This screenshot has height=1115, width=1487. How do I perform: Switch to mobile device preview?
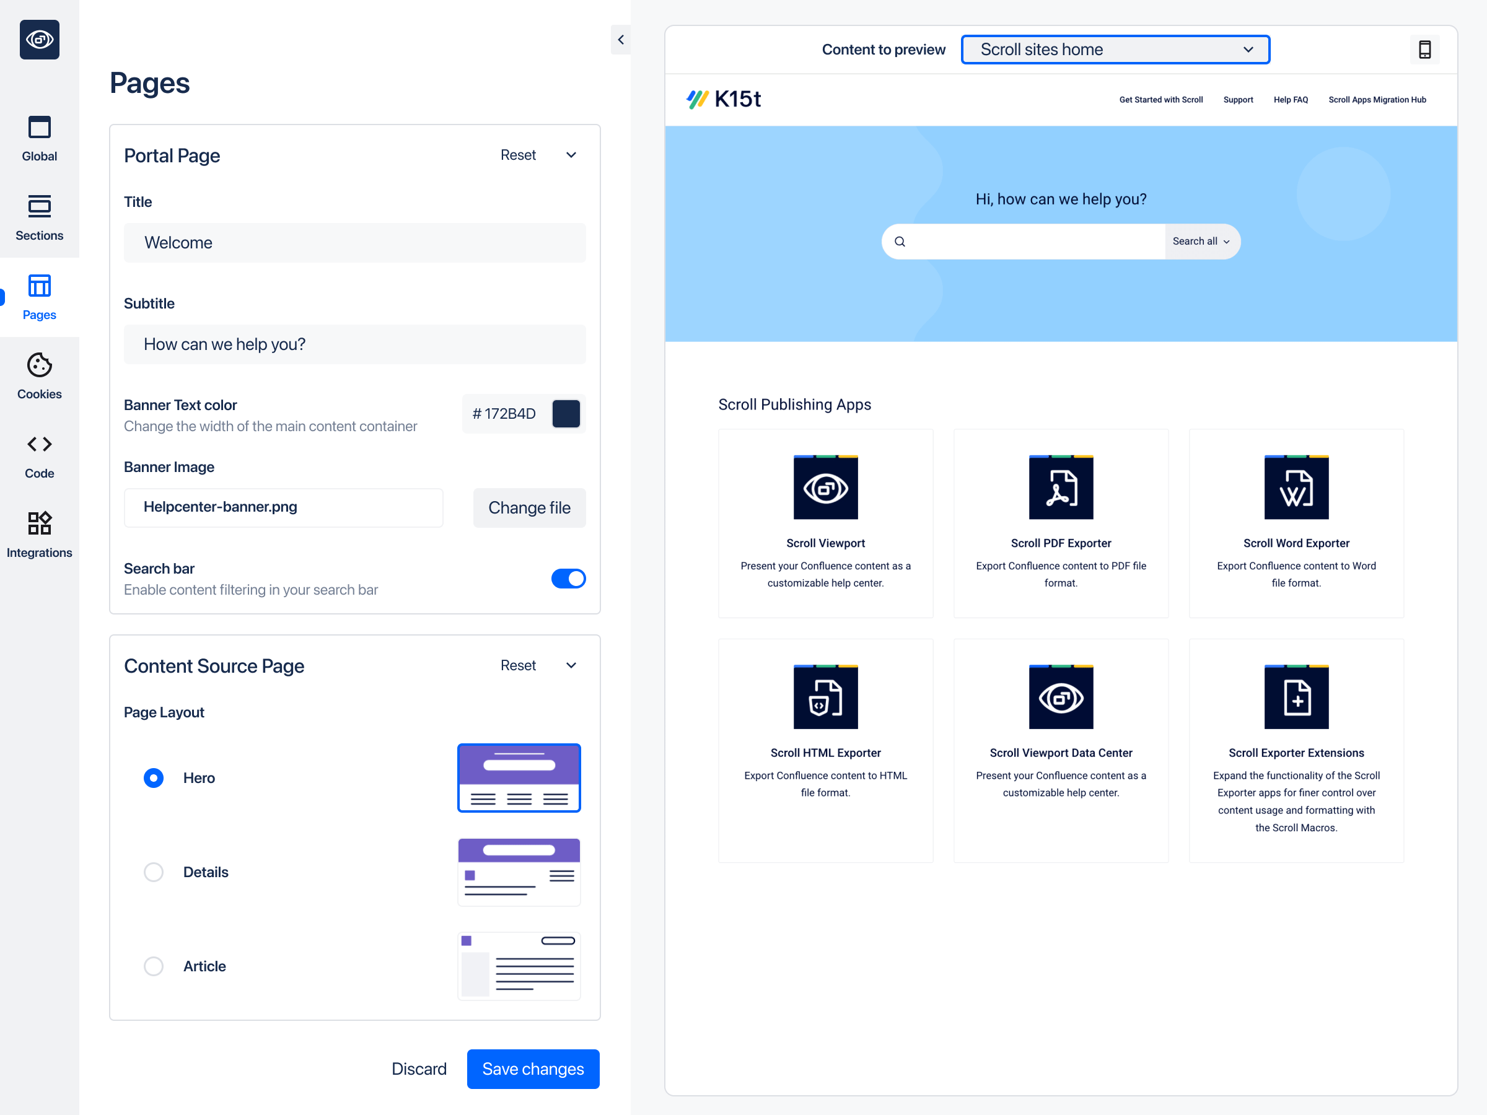pos(1424,49)
